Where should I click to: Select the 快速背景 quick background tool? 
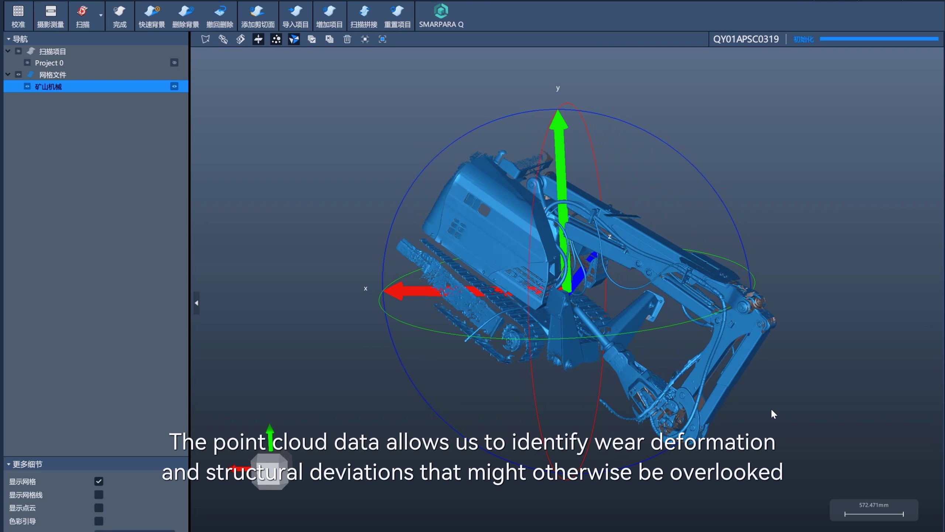(x=152, y=16)
